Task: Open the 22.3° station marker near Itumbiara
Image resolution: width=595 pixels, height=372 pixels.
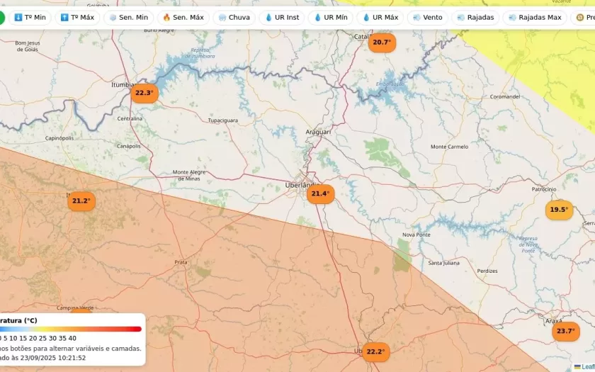Action: pos(144,93)
